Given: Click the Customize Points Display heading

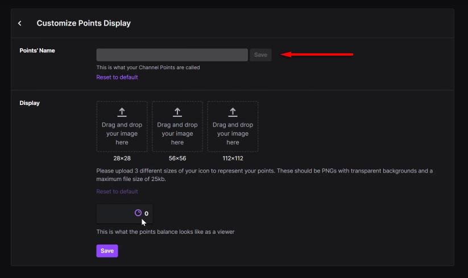Looking at the screenshot, I should 84,23.
